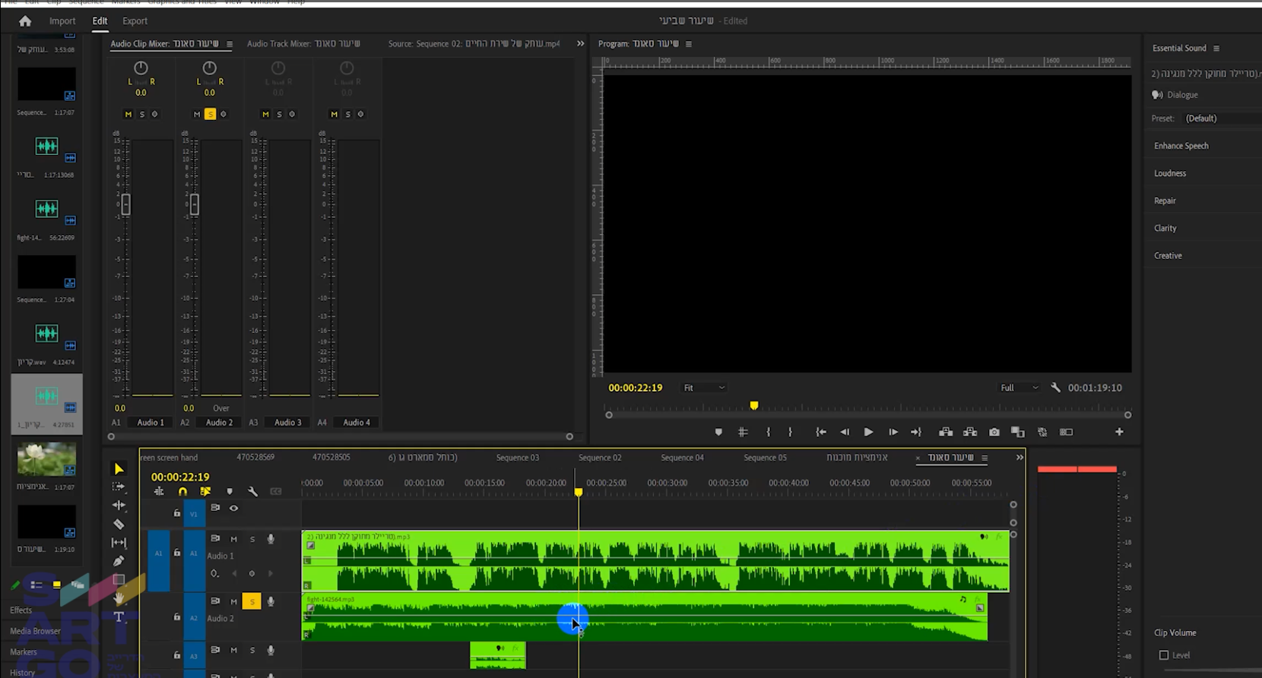Screen dimensions: 1262x678
Task: Enable the Clip Volume Level checkbox
Action: point(1163,655)
